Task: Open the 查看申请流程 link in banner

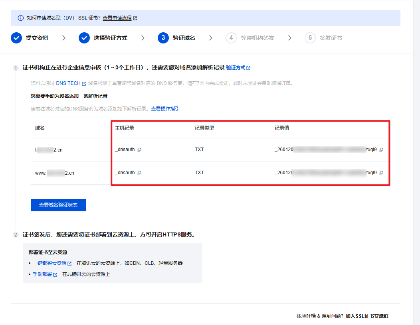Action: 117,18
